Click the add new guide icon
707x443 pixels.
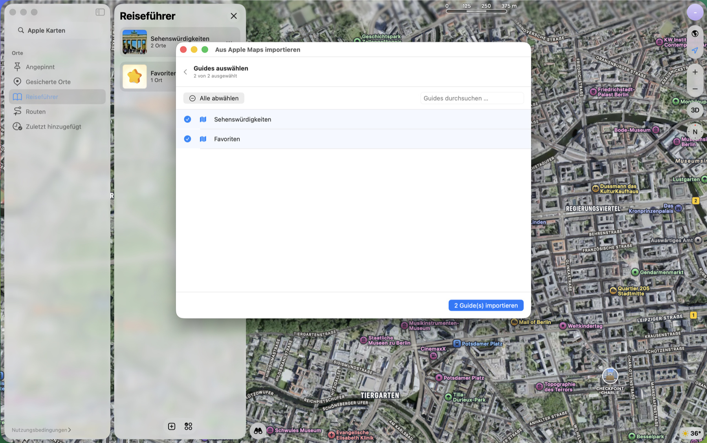coord(172,427)
